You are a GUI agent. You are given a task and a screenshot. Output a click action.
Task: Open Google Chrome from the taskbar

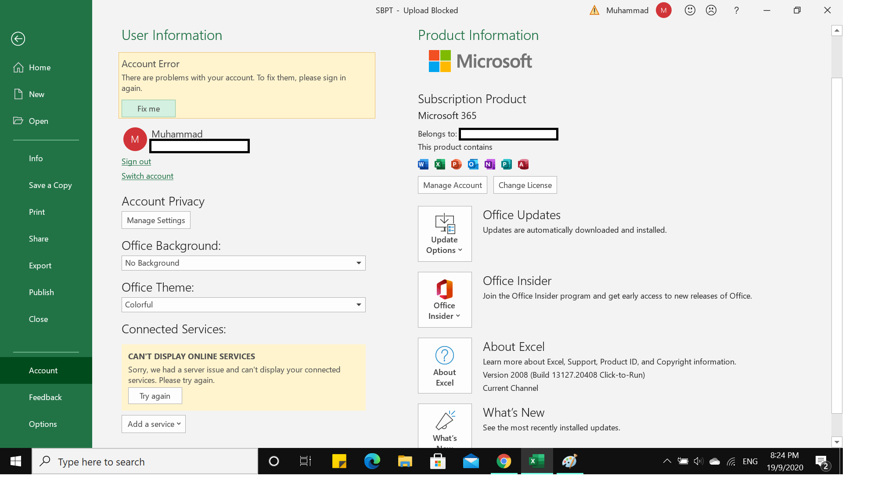pos(504,461)
